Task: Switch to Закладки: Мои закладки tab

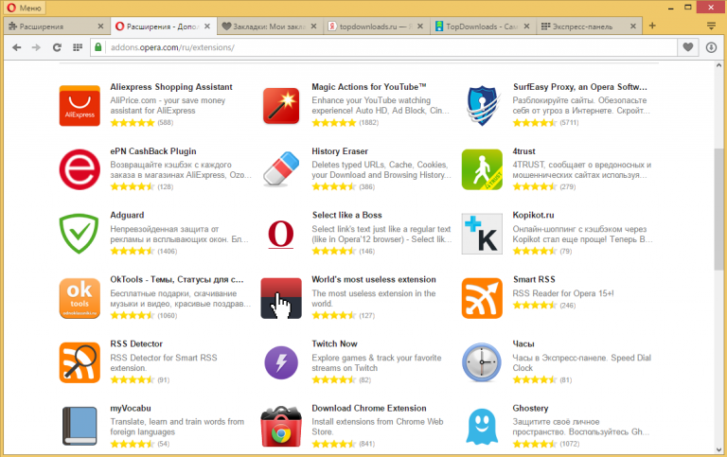Action: [x=270, y=26]
